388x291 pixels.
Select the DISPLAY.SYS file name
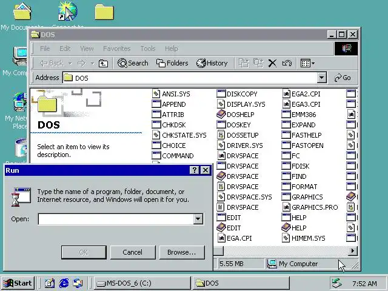tap(246, 104)
